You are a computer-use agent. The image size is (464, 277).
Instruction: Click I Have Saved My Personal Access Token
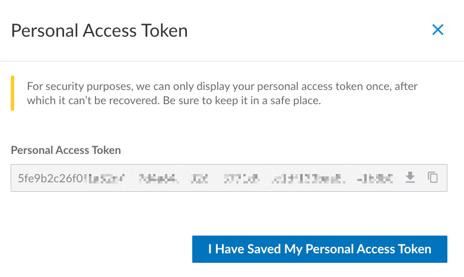[319, 249]
